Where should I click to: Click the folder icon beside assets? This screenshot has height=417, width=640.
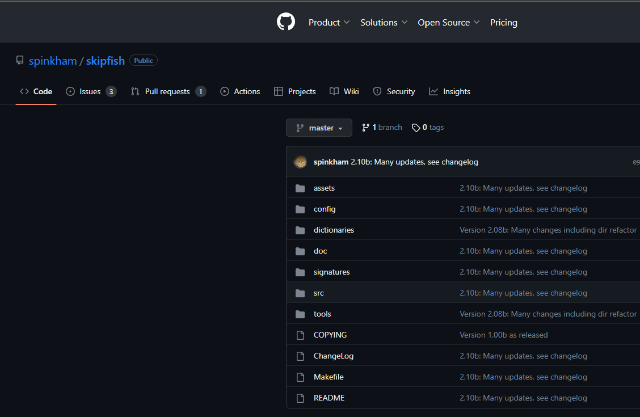point(300,188)
